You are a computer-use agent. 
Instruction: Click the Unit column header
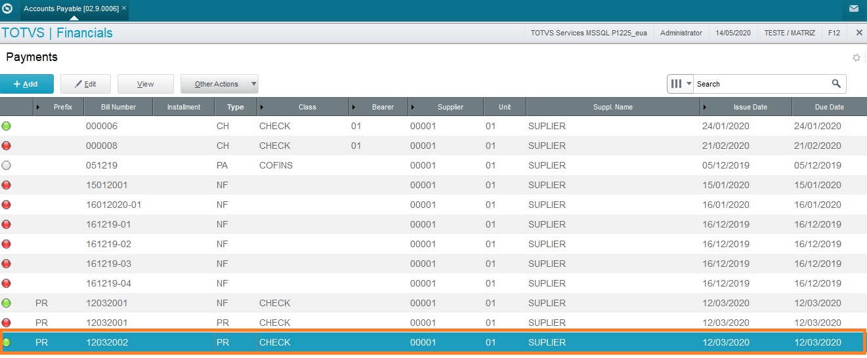click(x=505, y=107)
